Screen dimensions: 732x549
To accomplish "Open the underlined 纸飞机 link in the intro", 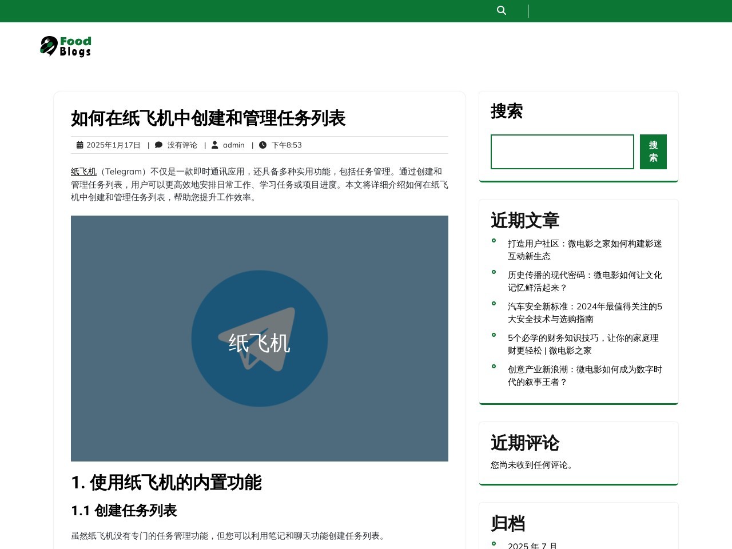I will tap(83, 172).
